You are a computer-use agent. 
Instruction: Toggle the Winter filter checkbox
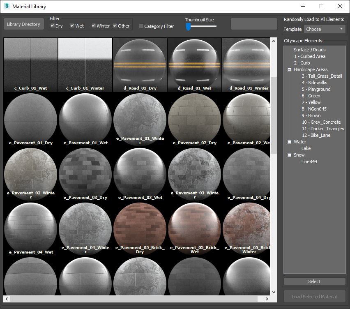pos(94,26)
